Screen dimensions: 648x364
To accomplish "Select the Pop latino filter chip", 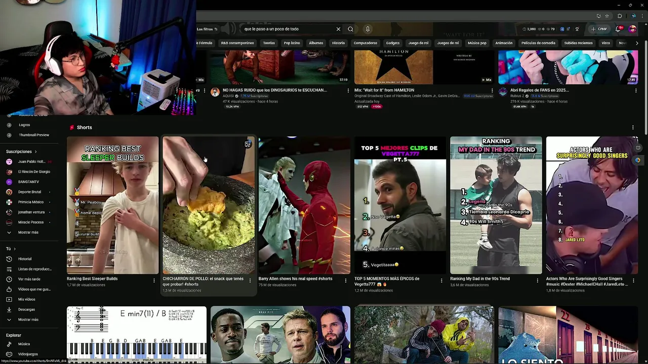I will 292,43.
